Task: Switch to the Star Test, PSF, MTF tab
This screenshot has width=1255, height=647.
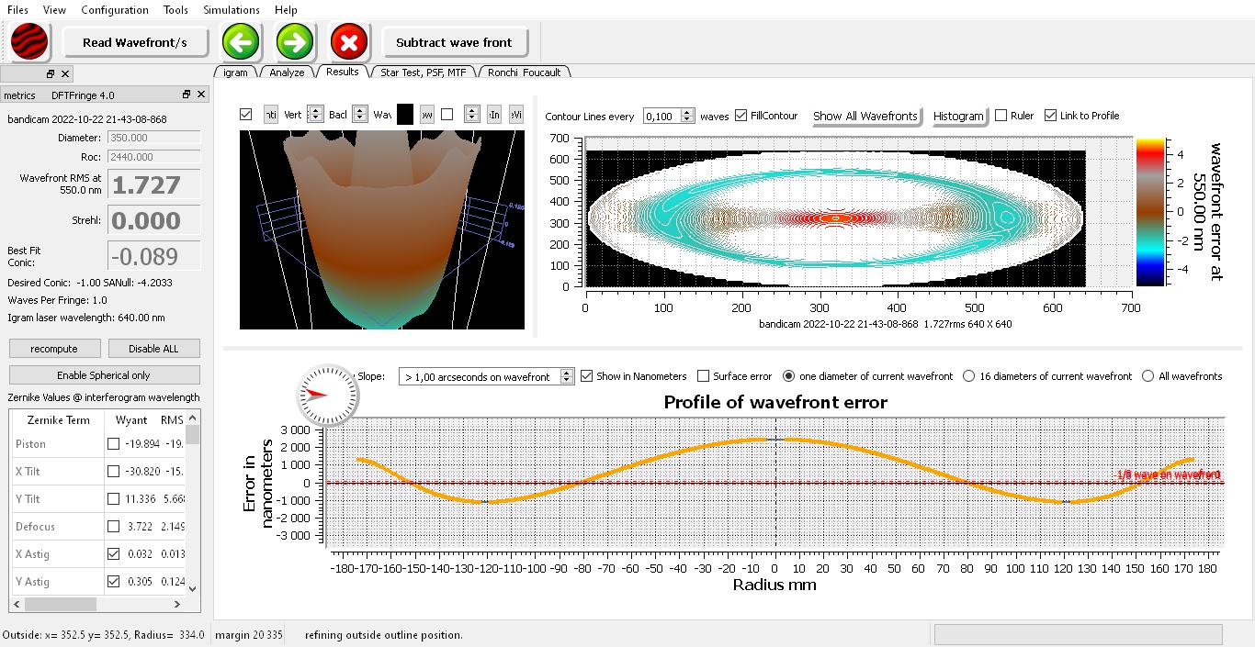Action: pyautogui.click(x=424, y=73)
